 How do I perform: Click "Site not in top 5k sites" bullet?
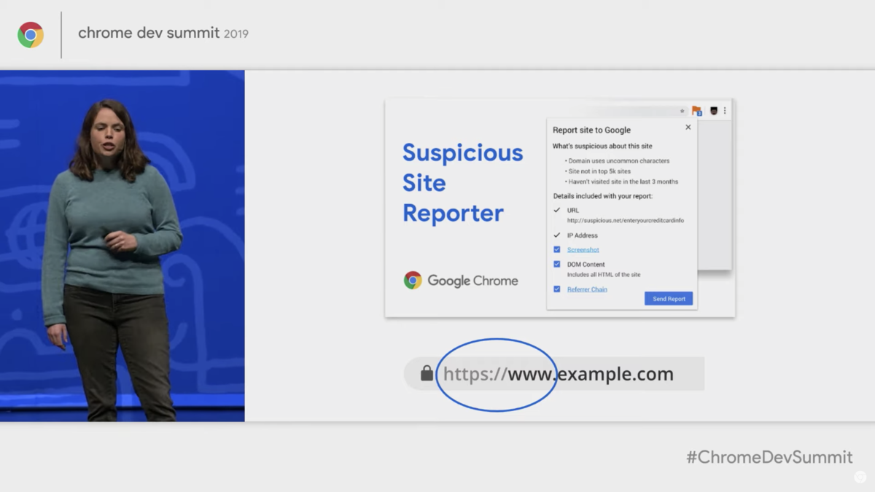(x=599, y=171)
